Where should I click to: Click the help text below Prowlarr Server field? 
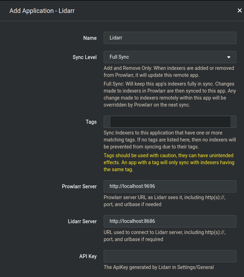(x=164, y=201)
